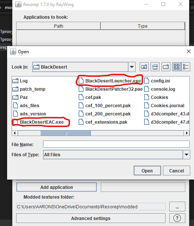This screenshot has width=194, height=226.
Task: Click the Open button in dialog
Action: click(147, 171)
